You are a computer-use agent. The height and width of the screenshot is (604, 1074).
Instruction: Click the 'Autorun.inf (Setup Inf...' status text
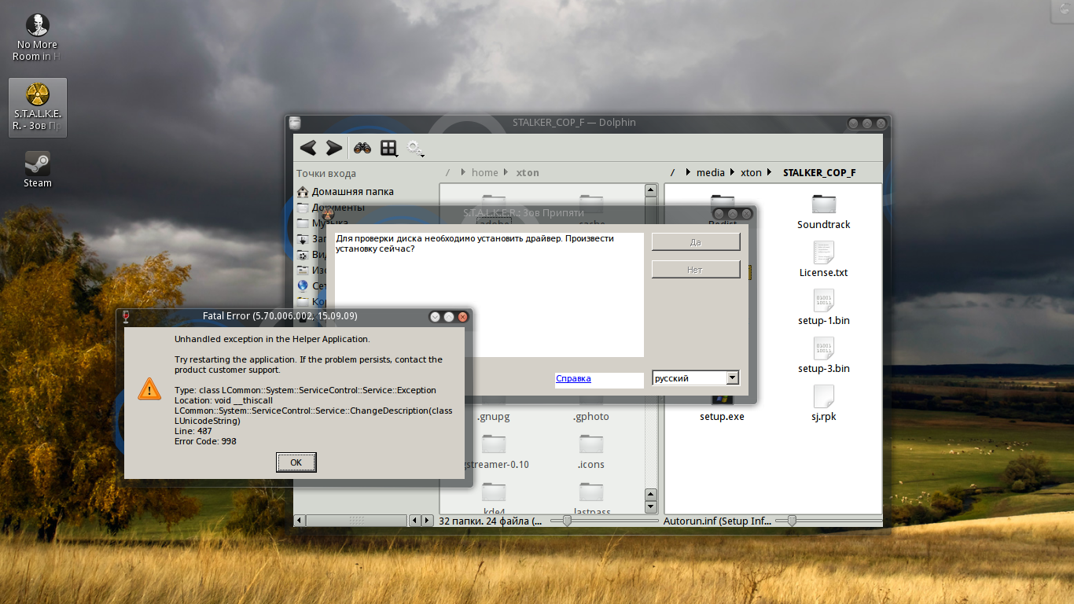tap(717, 521)
